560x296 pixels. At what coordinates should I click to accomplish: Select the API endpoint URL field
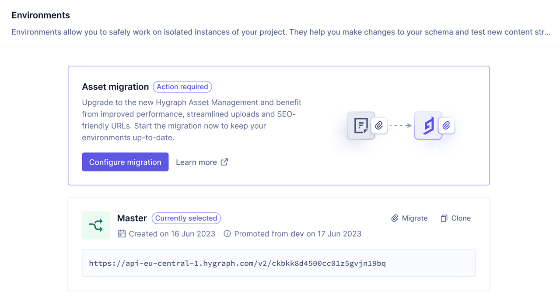pos(279,262)
